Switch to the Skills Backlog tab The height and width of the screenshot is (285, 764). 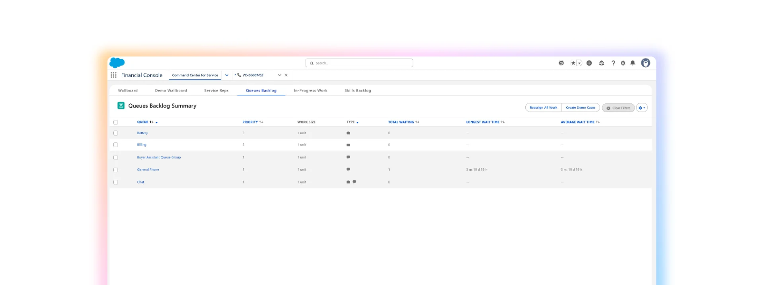pyautogui.click(x=358, y=90)
